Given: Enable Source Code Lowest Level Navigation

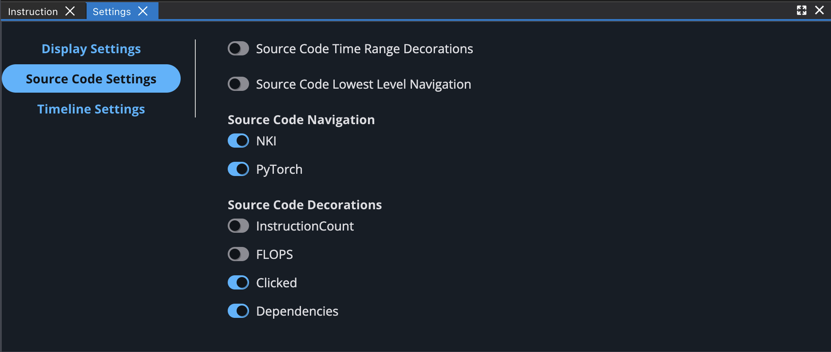Looking at the screenshot, I should (238, 84).
